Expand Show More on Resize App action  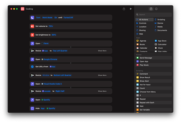point(102,51)
